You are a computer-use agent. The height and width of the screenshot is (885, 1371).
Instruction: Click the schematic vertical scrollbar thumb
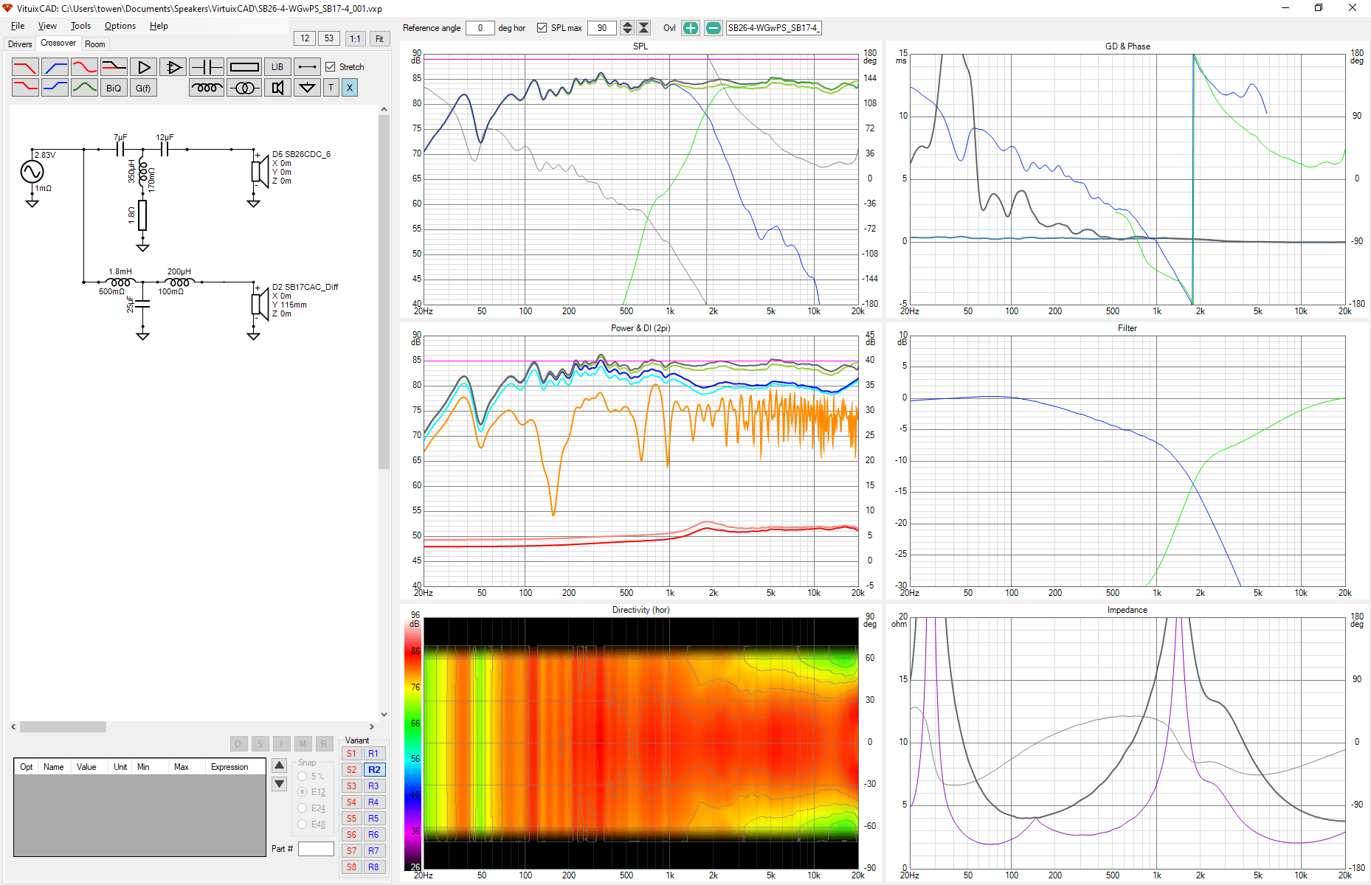pos(384,292)
